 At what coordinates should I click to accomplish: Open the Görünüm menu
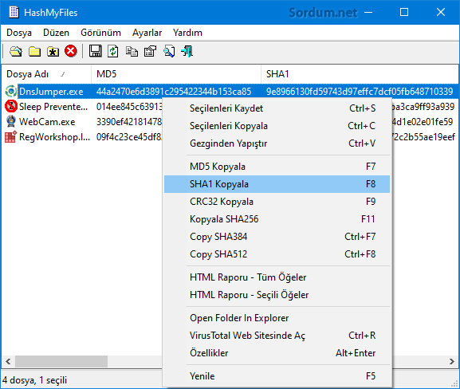point(100,33)
